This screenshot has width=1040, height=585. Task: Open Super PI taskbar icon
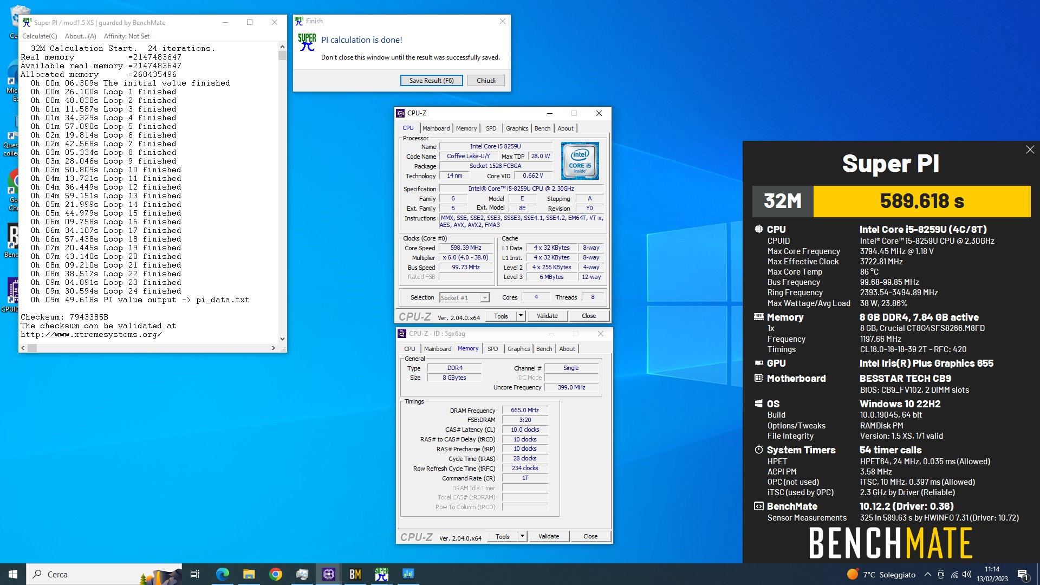click(381, 574)
